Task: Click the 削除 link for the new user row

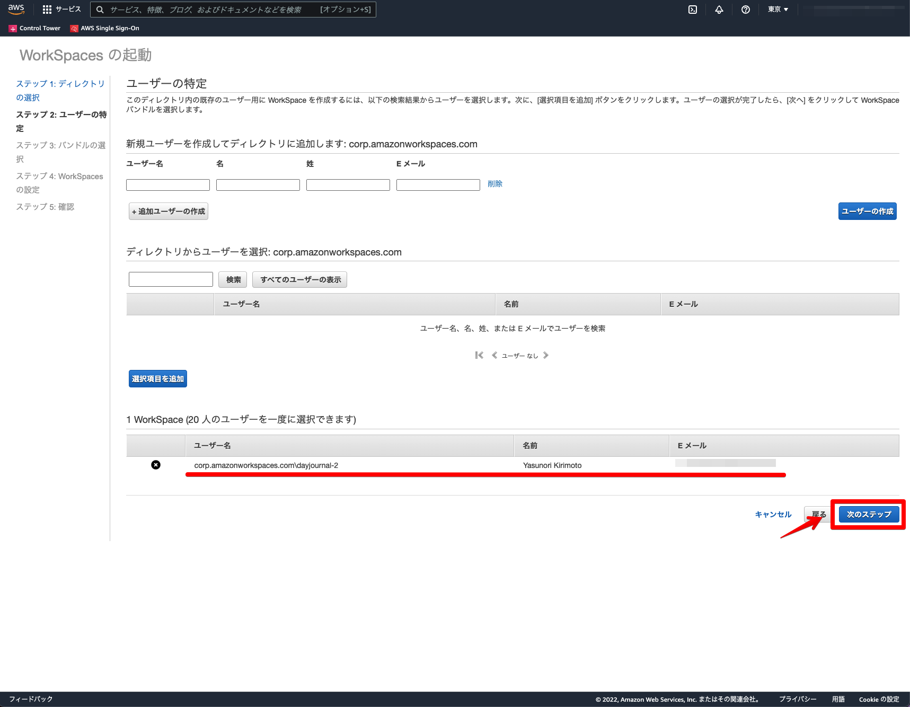Action: click(495, 184)
